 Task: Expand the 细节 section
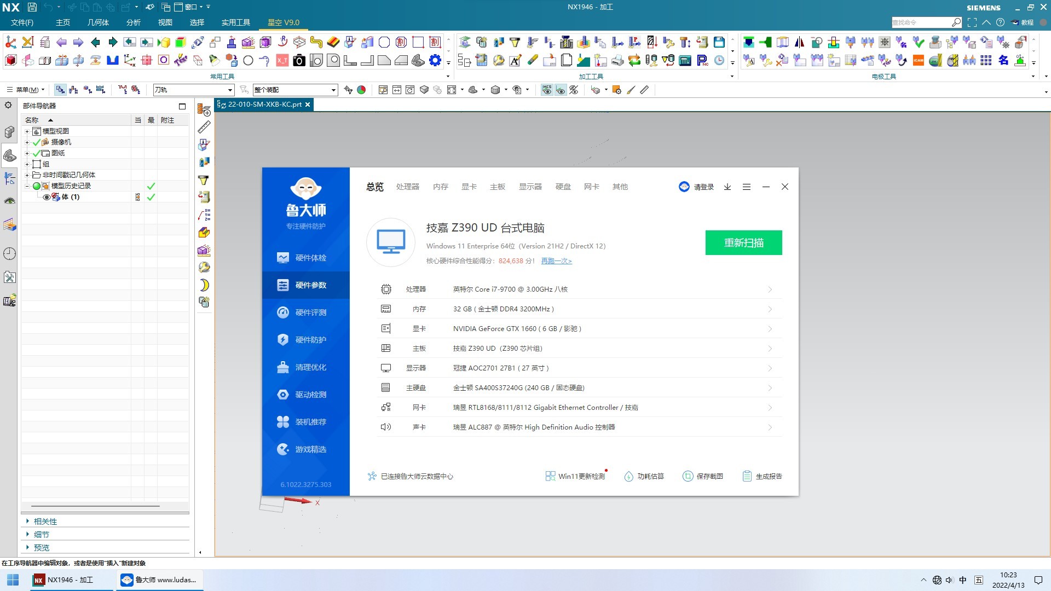28,535
